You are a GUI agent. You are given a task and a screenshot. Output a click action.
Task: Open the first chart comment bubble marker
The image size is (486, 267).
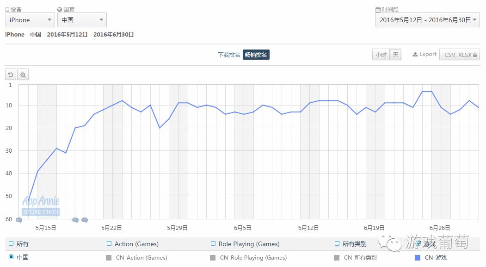click(19, 221)
